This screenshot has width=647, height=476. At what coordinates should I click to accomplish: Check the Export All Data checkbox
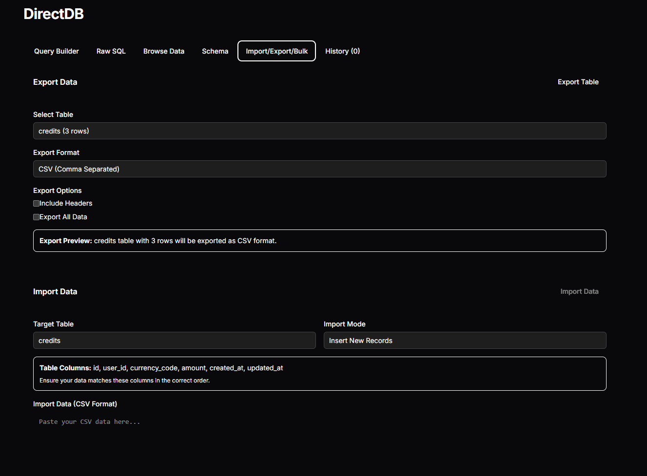point(37,217)
